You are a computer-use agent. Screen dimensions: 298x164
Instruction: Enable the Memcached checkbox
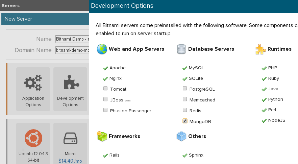[x=185, y=99]
